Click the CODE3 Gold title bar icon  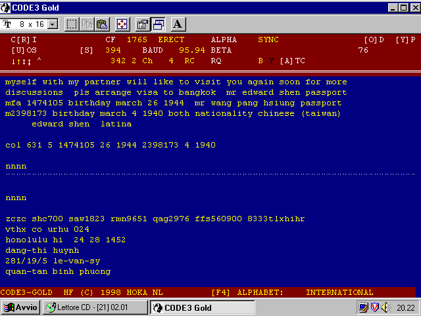tap(6, 7)
